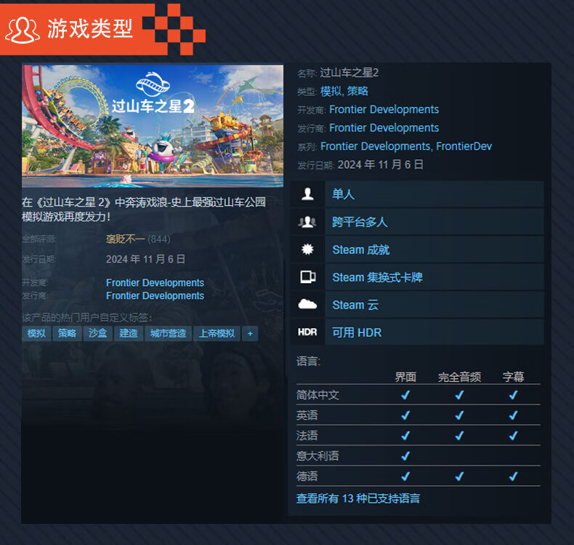Image resolution: width=574 pixels, height=545 pixels.
Task: Open Frontier Developments link in 系列 row
Action: coord(375,146)
